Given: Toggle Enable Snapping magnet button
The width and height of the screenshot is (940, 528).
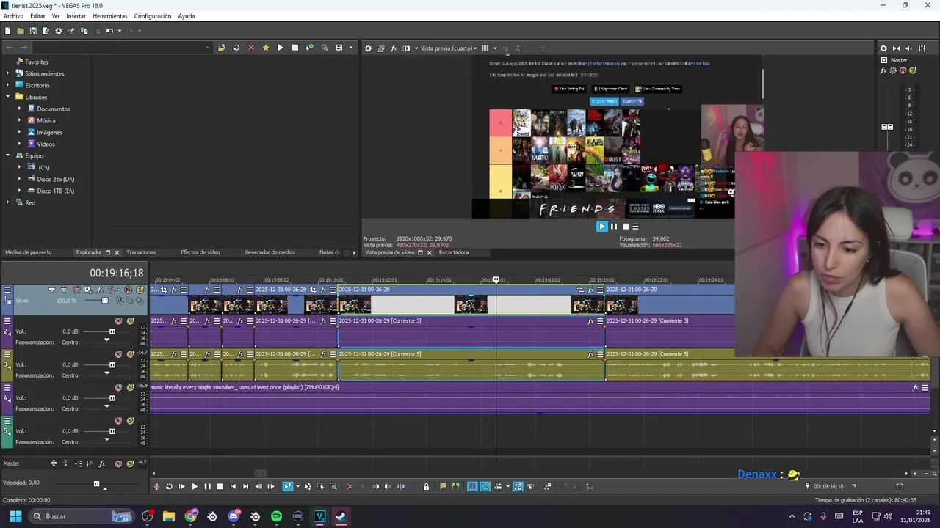Looking at the screenshot, I should (472, 486).
